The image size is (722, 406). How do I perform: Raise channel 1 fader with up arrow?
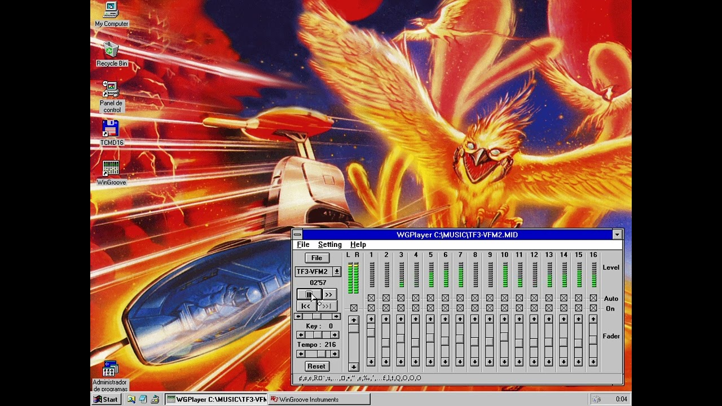(x=371, y=319)
